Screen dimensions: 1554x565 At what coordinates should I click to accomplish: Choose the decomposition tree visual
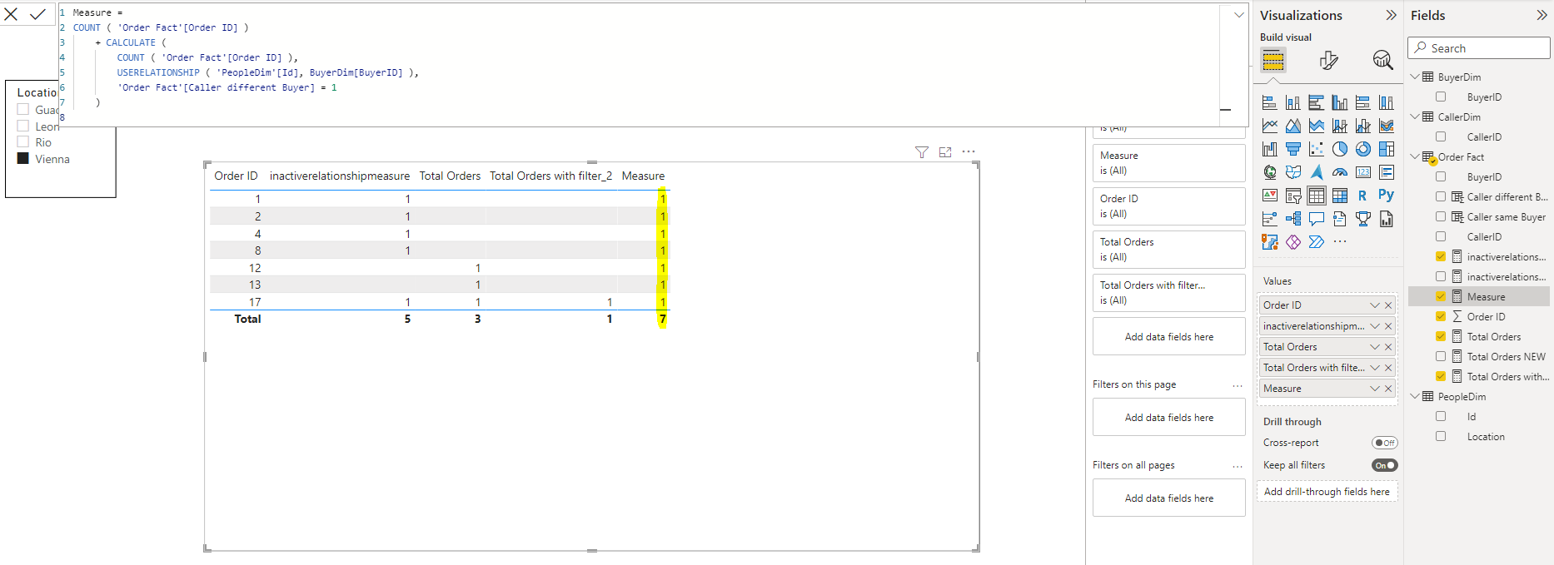(1293, 219)
